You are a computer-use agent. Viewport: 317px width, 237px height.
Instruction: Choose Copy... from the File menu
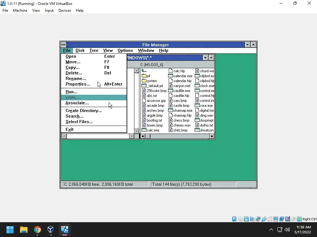point(94,68)
